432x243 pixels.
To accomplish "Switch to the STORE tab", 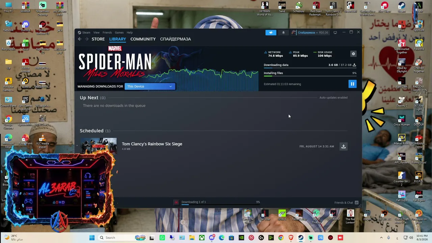I will (x=98, y=39).
